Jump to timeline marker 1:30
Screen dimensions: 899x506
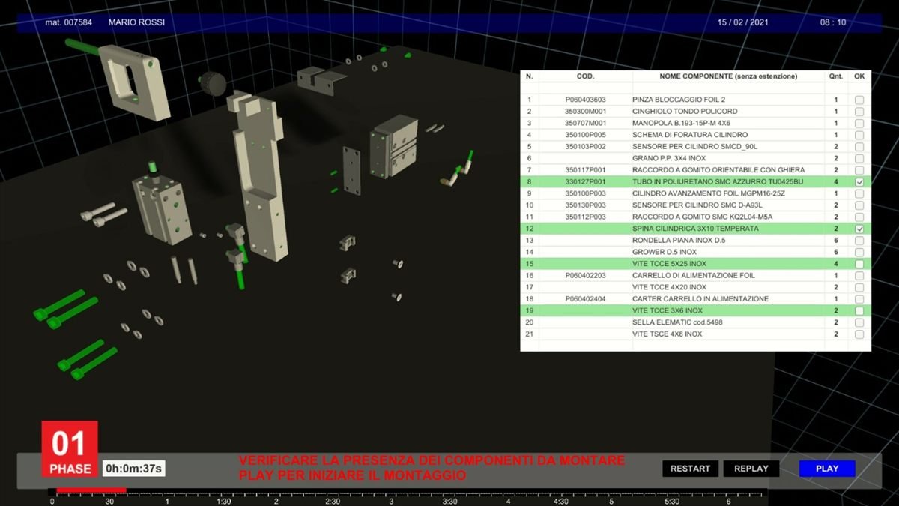pyautogui.click(x=223, y=501)
